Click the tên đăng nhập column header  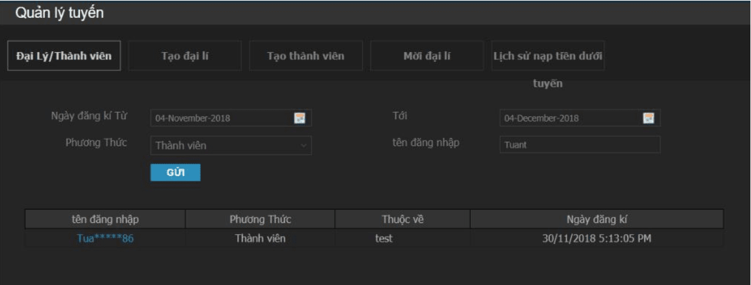(105, 219)
